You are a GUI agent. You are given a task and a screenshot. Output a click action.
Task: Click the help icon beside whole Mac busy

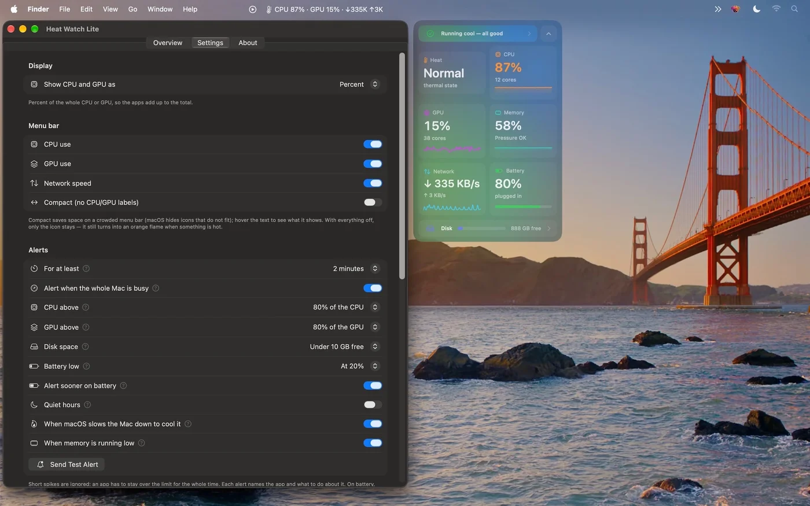point(156,288)
